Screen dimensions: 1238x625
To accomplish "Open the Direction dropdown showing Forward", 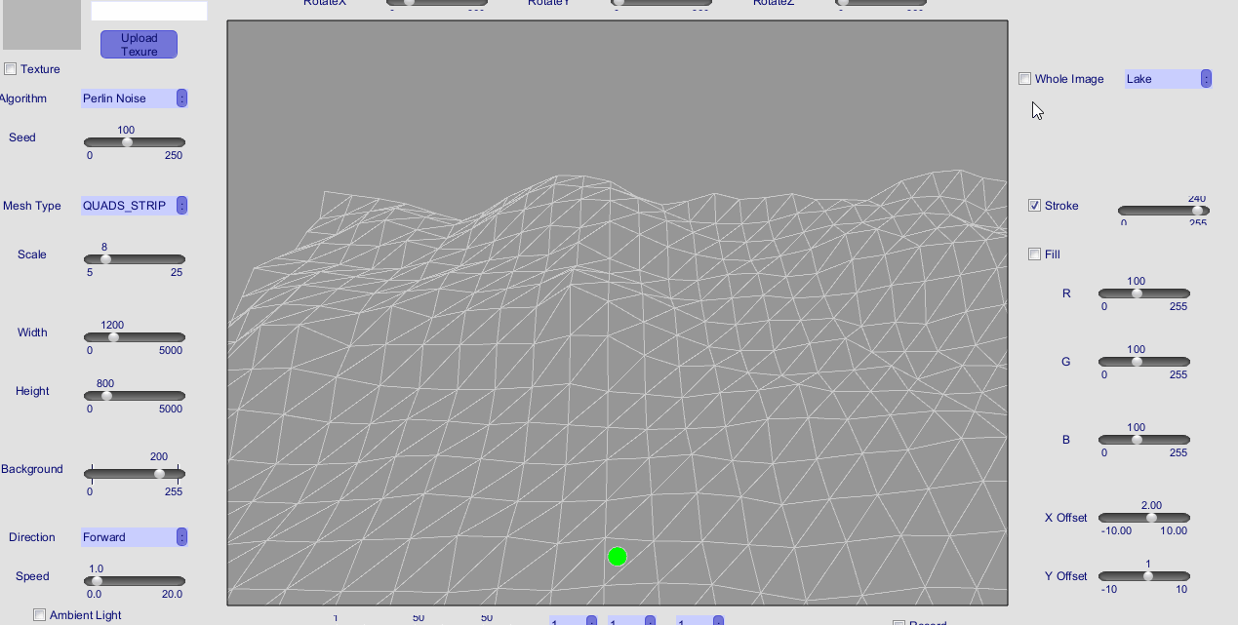I will click(x=135, y=537).
